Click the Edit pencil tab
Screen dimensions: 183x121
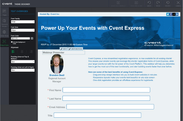(x=64, y=49)
